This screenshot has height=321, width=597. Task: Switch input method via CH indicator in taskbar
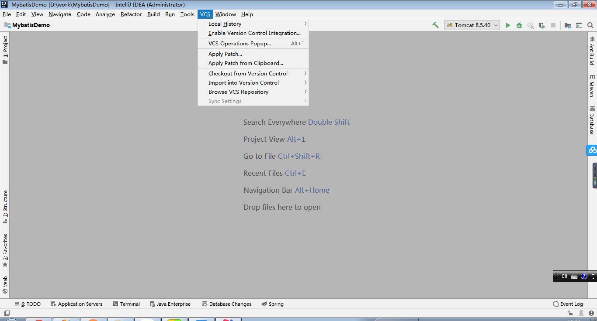tap(564, 276)
